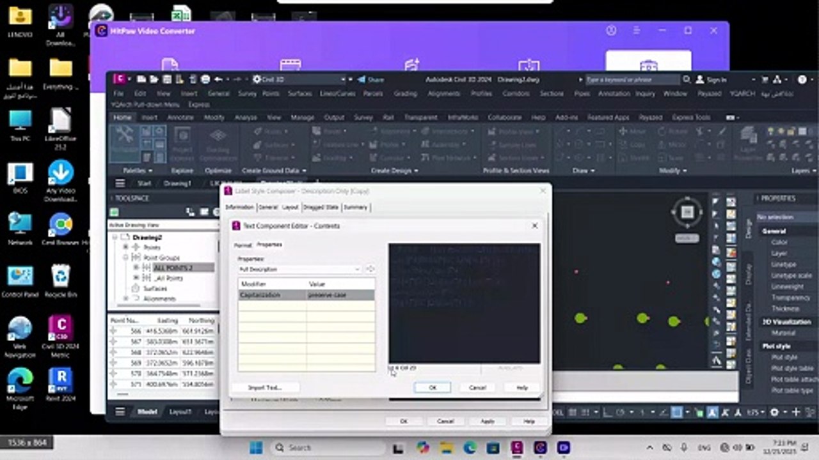Switch to the Format tab in Text Component Editor
819x460 pixels.
(x=243, y=245)
